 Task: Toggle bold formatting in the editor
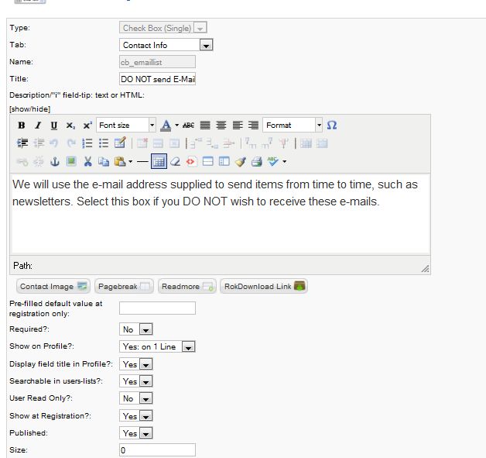click(22, 126)
